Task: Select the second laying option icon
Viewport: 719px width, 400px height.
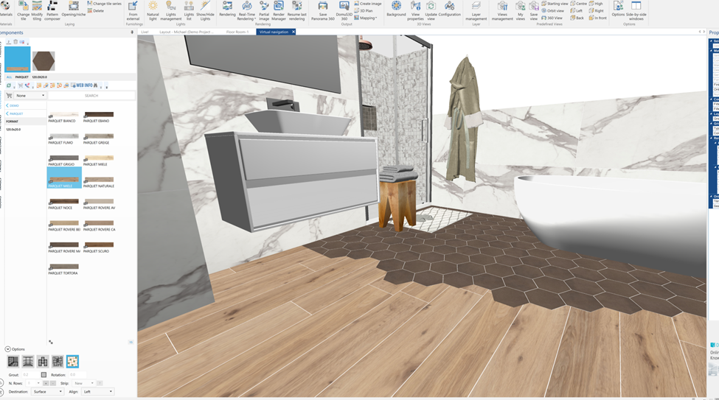Action: tap(28, 362)
